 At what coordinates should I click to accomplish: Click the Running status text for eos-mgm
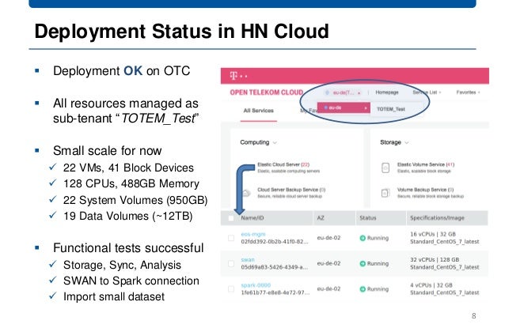(x=378, y=238)
